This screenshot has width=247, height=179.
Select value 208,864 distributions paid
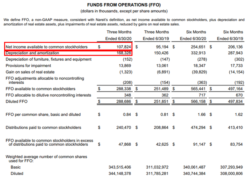coord(161,127)
